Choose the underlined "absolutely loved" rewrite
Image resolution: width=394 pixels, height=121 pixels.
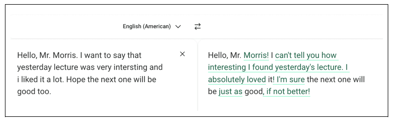pyautogui.click(x=237, y=79)
